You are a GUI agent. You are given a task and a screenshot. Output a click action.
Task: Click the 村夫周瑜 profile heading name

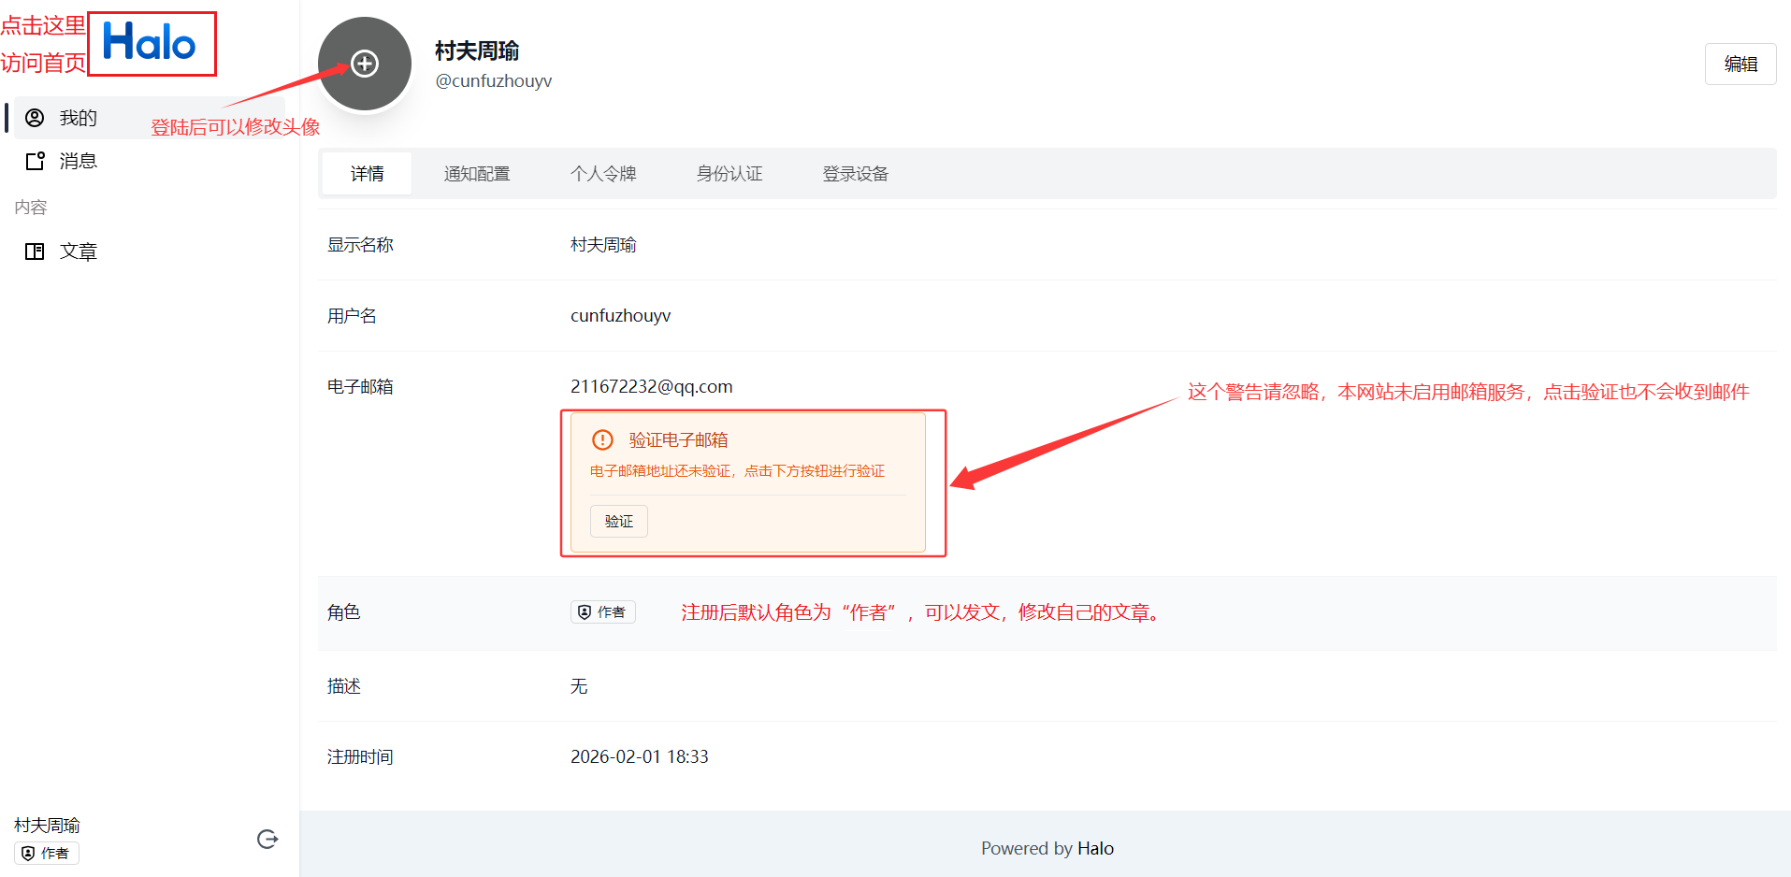477,50
